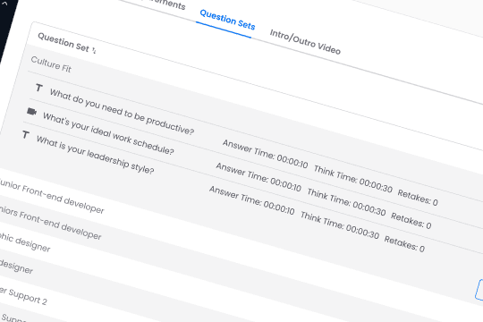Open the Question Sets tab
Viewport: 483px width, 322px height.
(x=227, y=20)
